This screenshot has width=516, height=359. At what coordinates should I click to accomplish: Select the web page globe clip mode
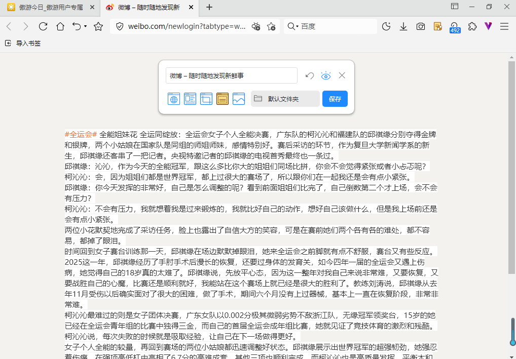coord(174,99)
